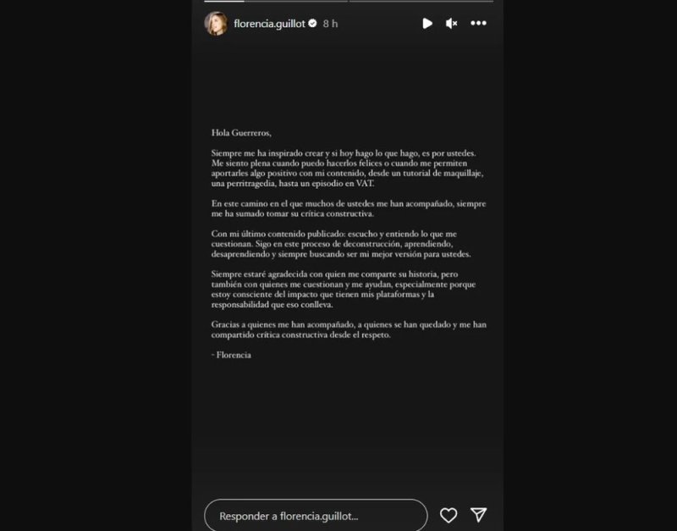Click the 'Hola Guerreros,' greeting text
677x531 pixels.
(x=241, y=133)
